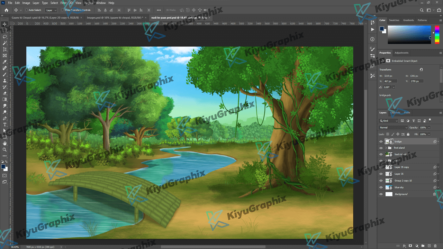Activate the Horizontal Type tool
443x249 pixels.
[5, 124]
